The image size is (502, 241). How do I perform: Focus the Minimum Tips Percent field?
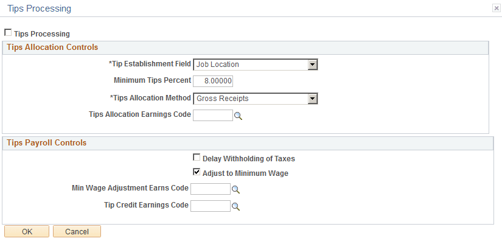[x=213, y=82]
